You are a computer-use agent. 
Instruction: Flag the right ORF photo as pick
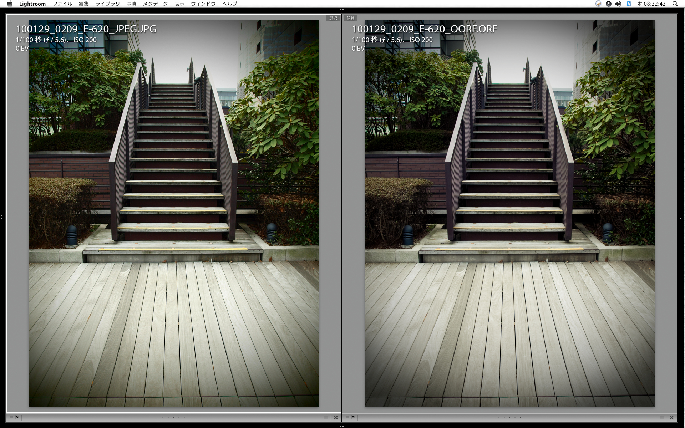click(x=347, y=417)
